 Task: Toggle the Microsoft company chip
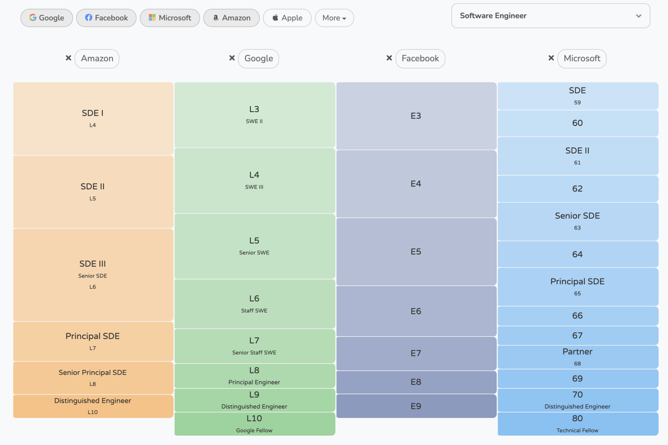170,18
